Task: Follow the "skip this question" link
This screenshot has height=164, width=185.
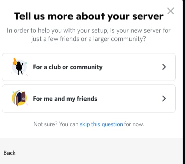Action: pyautogui.click(x=101, y=124)
